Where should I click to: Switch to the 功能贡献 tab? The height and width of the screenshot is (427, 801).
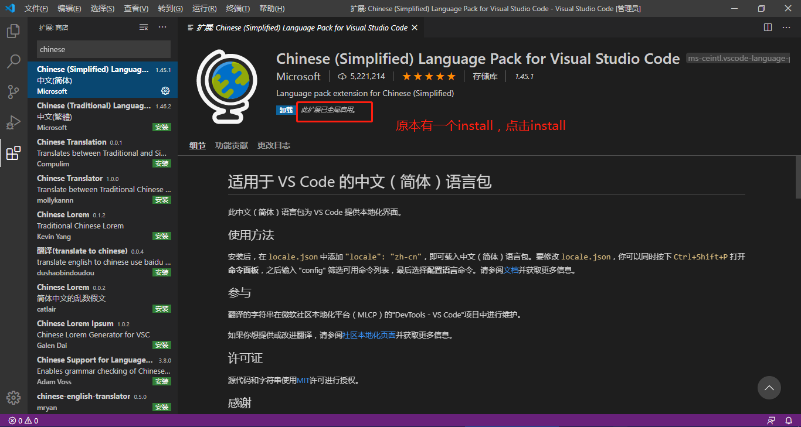point(231,145)
